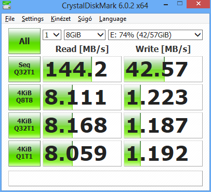
Task: Open the Settings menu
Action: click(33, 19)
